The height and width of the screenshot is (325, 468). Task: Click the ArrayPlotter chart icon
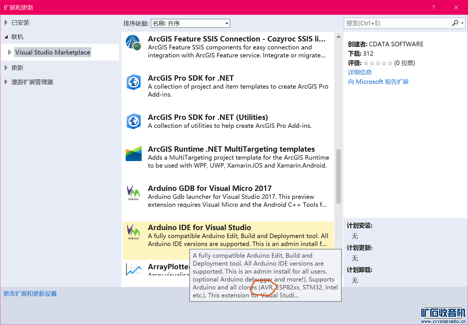pos(133,269)
